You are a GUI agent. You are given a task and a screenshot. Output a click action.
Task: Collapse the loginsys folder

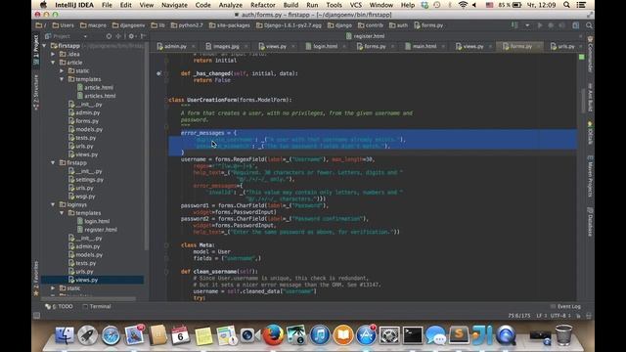(53, 204)
